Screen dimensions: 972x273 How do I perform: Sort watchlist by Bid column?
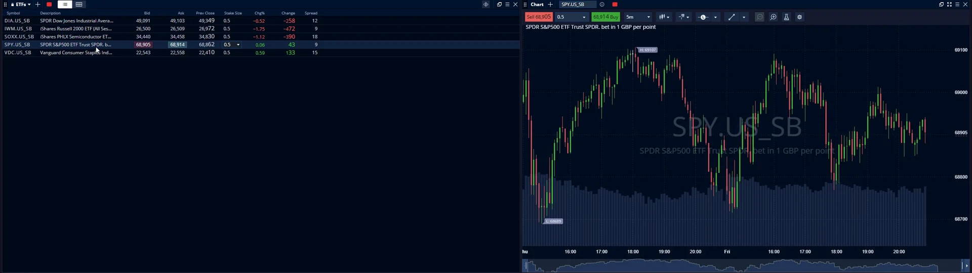click(147, 13)
